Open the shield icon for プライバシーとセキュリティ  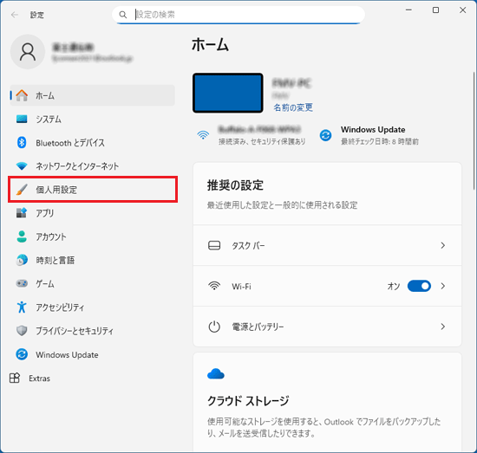(x=22, y=331)
